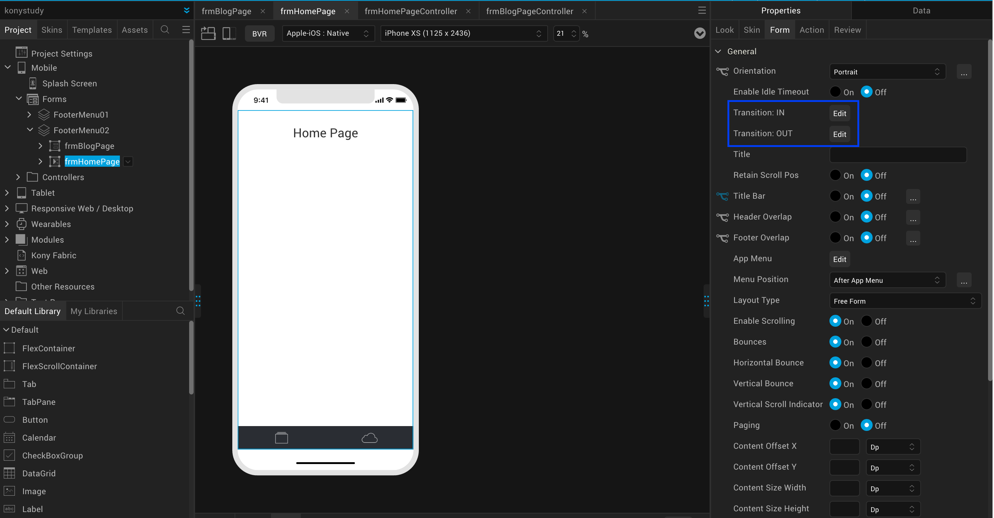
Task: Open the frmHomePageController editor tab
Action: (411, 11)
